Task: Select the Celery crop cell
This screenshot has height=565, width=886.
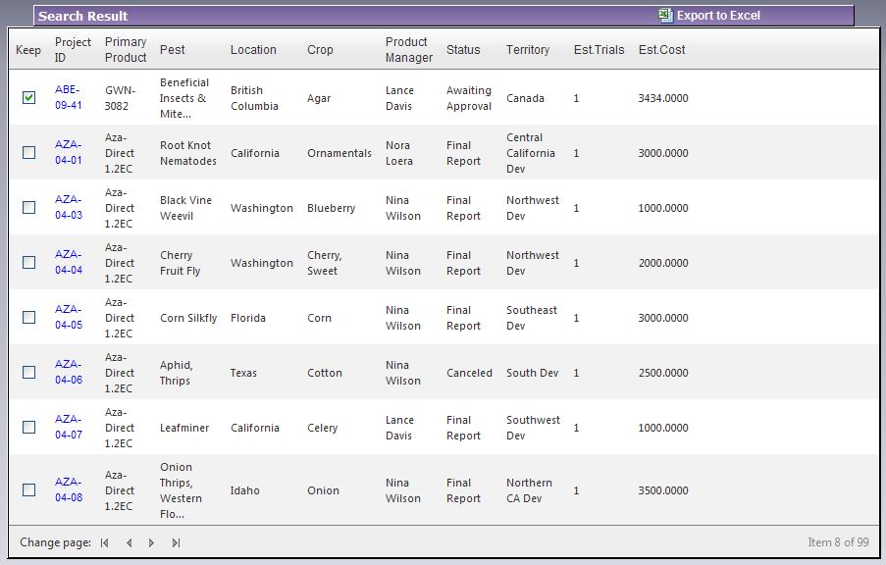Action: click(322, 427)
